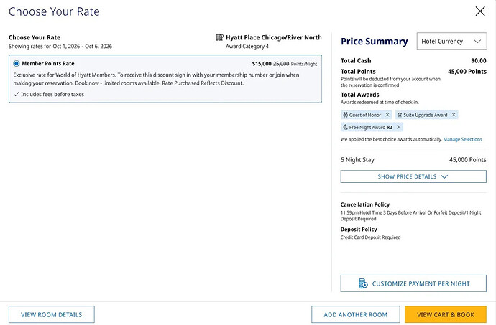
Task: Select the Member Points Rate radio button
Action: pyautogui.click(x=16, y=63)
